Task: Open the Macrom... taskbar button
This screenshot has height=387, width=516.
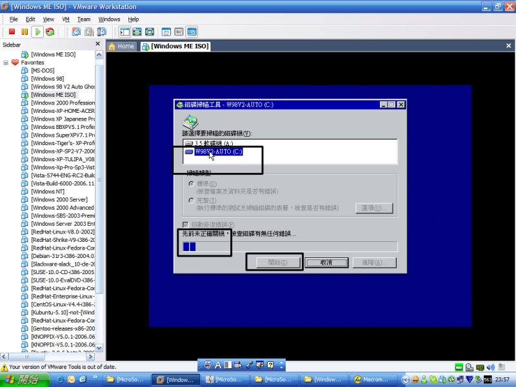Action: pos(372,380)
